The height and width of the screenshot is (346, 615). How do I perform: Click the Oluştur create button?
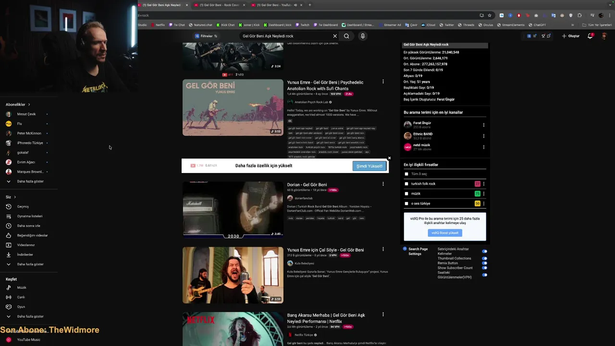571,36
